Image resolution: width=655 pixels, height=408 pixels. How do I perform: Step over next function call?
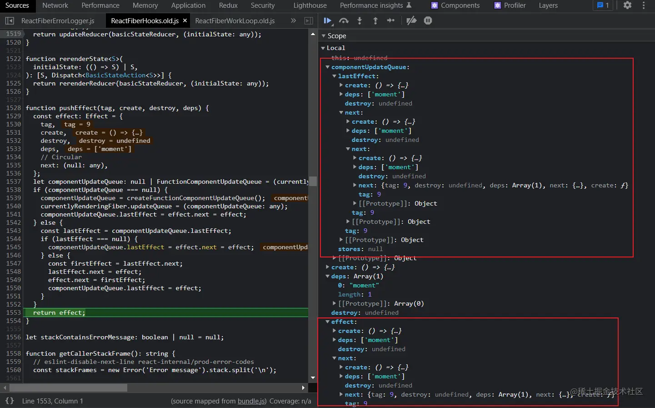pos(344,20)
